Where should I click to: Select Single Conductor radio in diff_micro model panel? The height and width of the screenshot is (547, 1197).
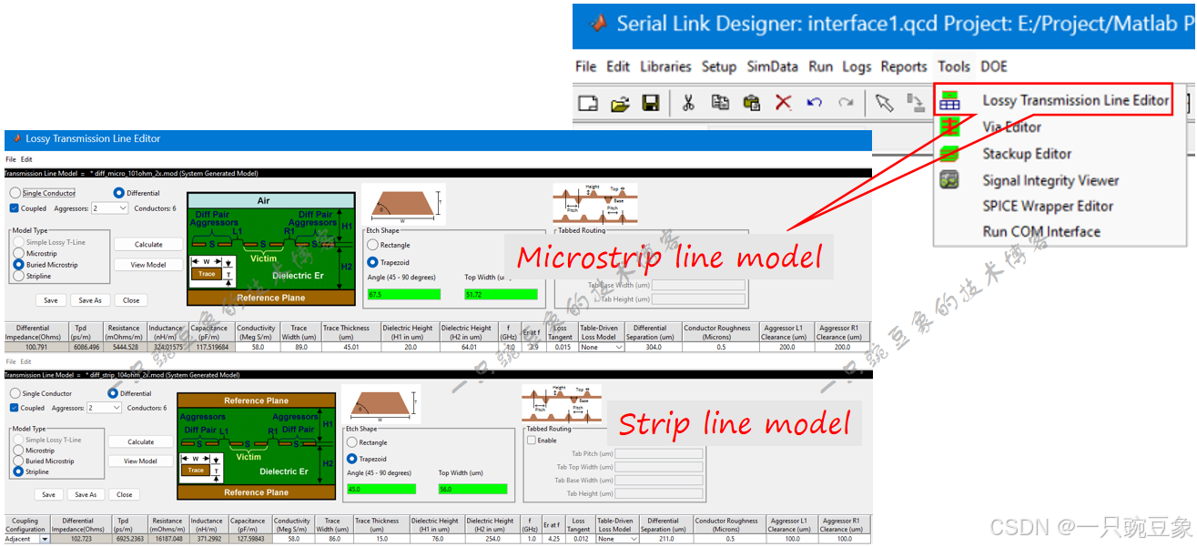(x=15, y=193)
